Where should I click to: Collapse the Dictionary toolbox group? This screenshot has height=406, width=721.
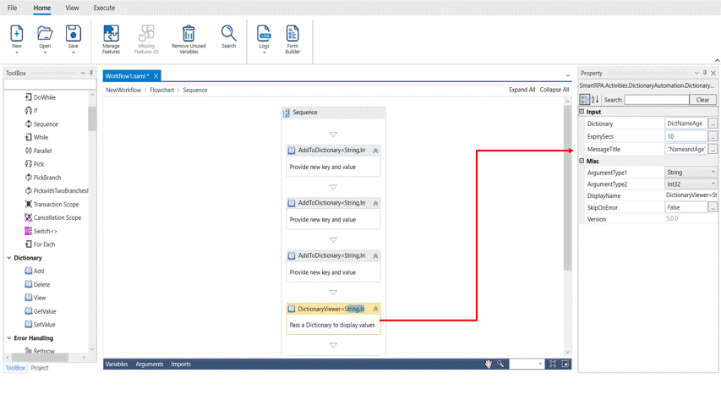click(x=9, y=258)
